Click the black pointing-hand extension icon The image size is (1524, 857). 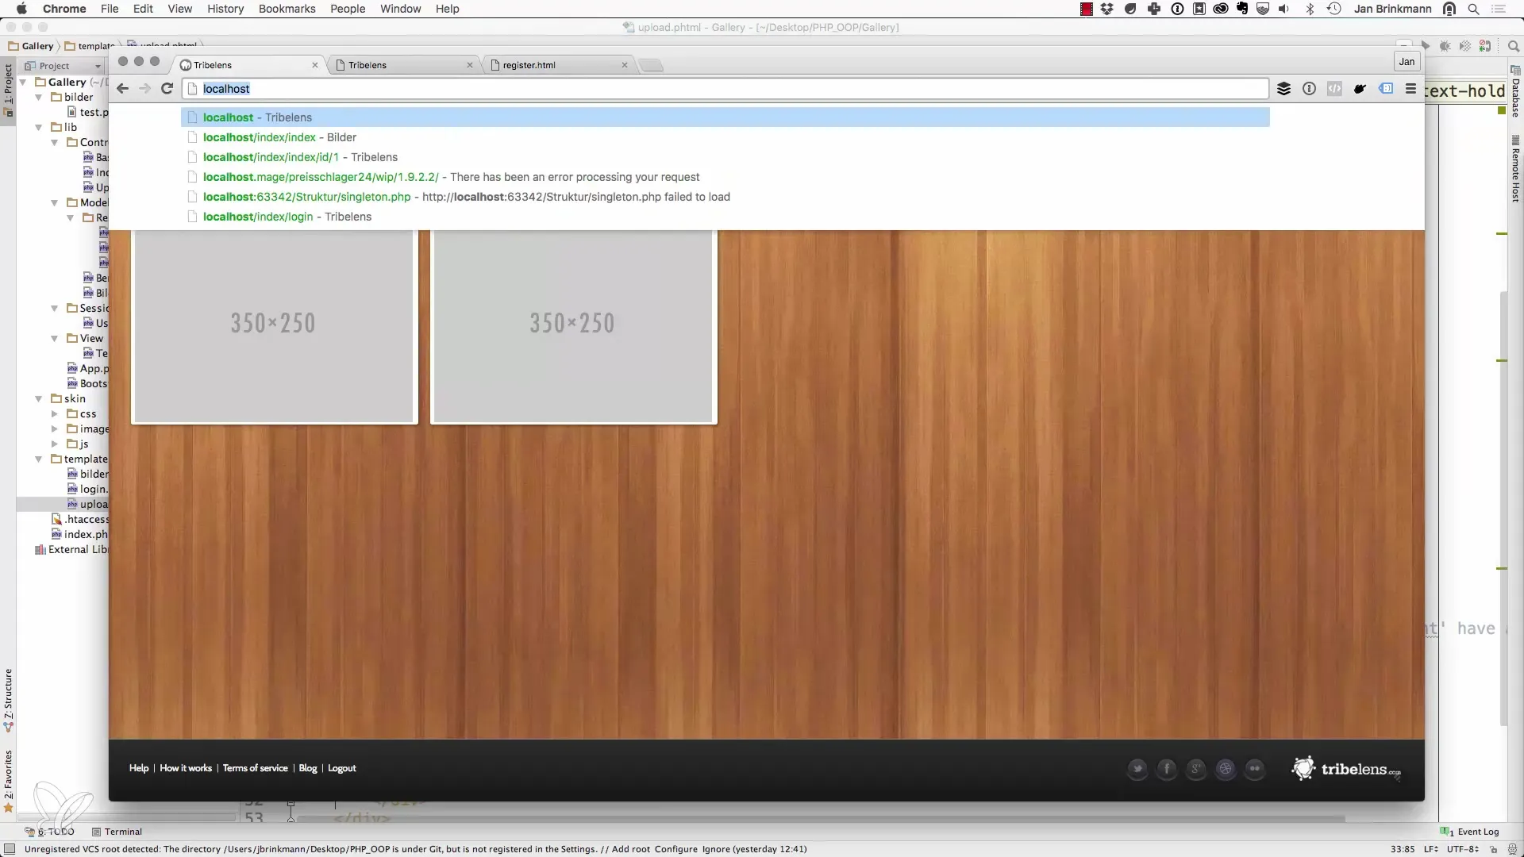pos(1360,89)
